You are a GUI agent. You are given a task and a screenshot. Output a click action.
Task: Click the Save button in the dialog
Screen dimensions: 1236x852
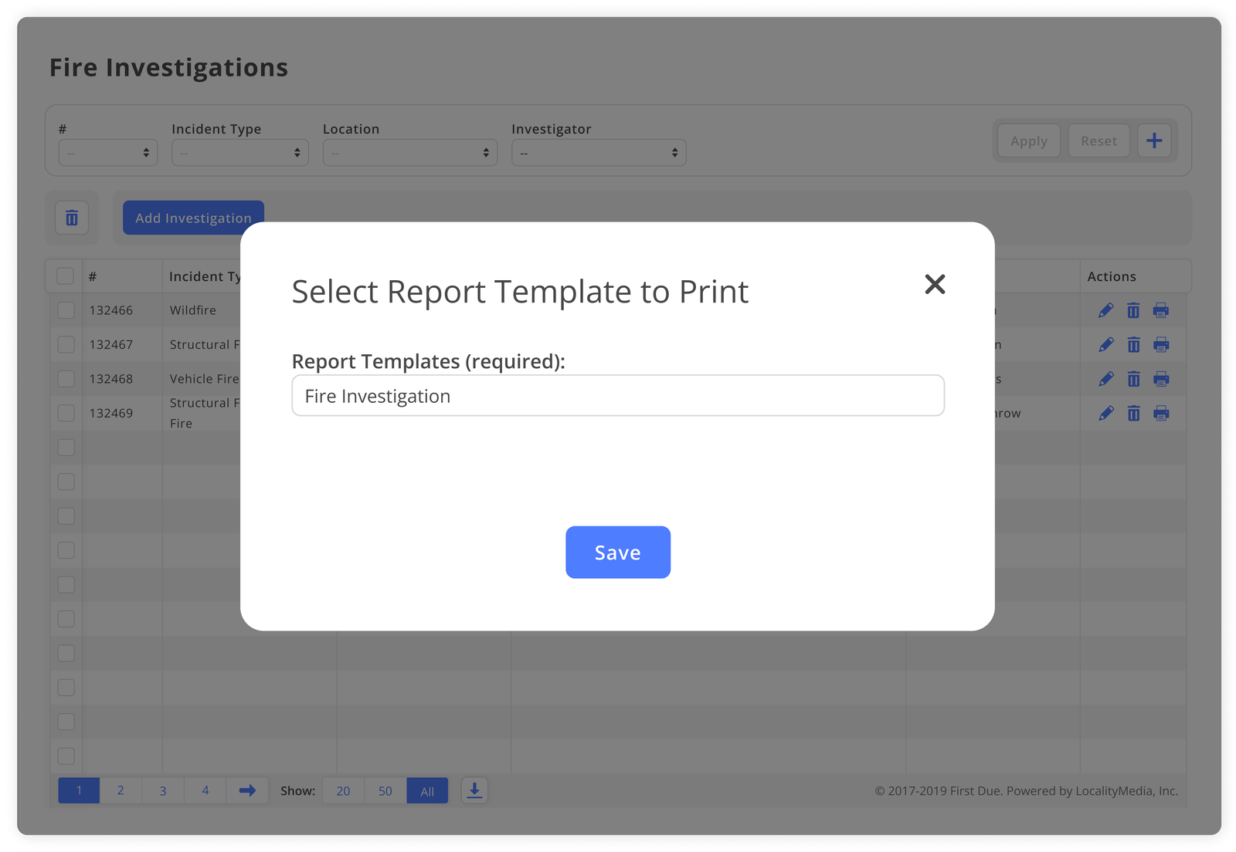click(618, 553)
